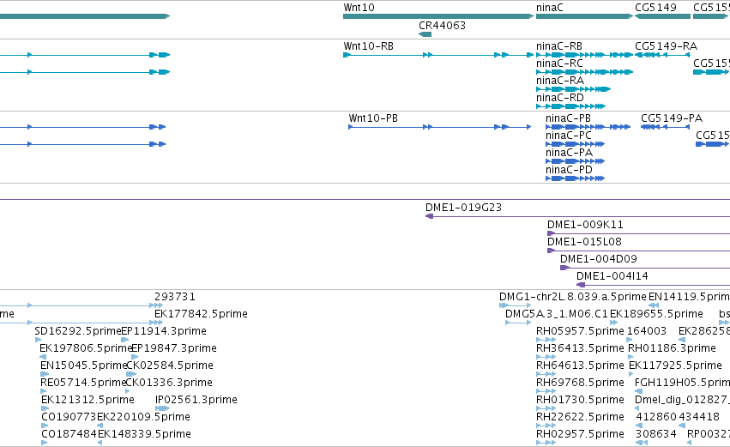The height and width of the screenshot is (447, 730).
Task: Click the ninaC gene span
Action: click(x=584, y=16)
